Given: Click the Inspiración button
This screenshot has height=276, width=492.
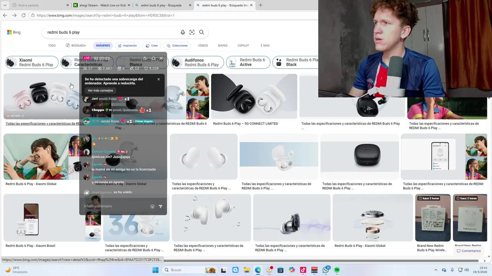Looking at the screenshot, I should click(x=128, y=46).
